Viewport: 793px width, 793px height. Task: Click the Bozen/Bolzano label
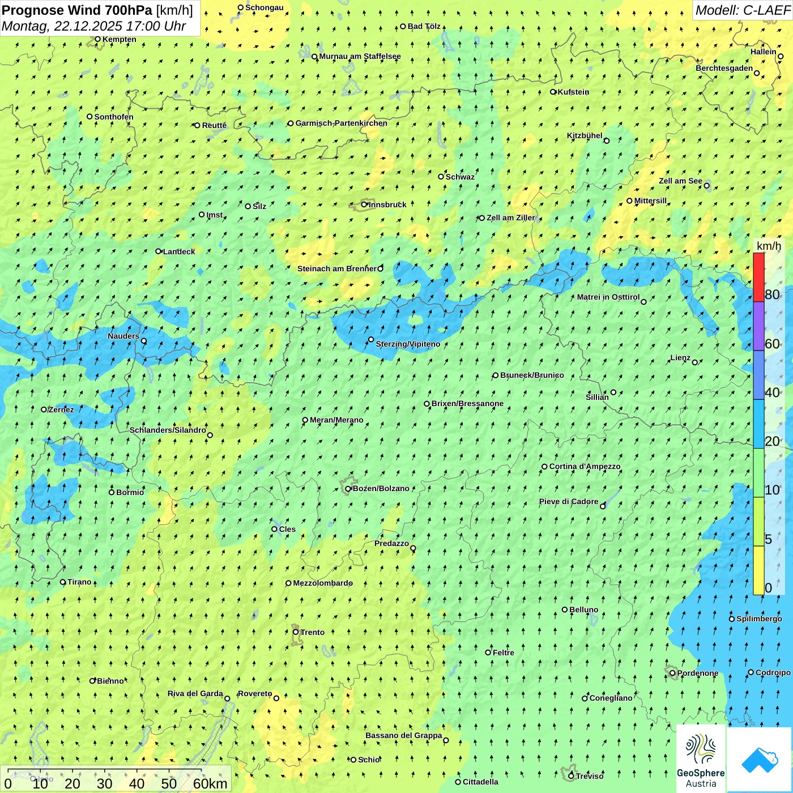[x=381, y=488]
